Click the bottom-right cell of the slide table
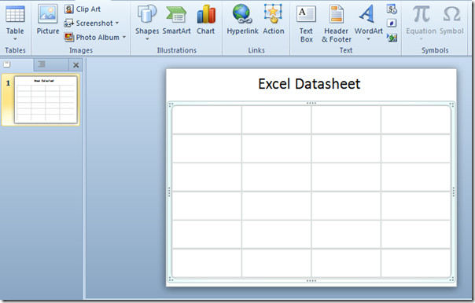The image size is (475, 303). click(415, 262)
